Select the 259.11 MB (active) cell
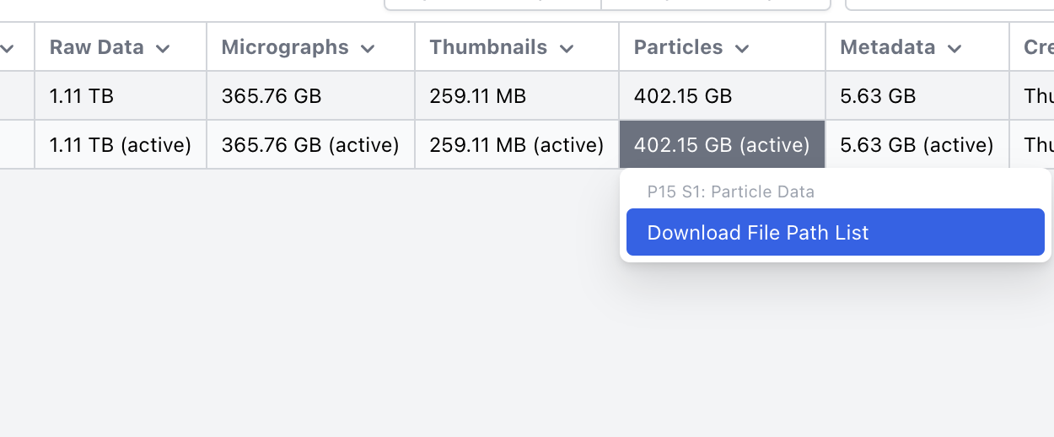This screenshot has height=437, width=1054. coord(517,145)
